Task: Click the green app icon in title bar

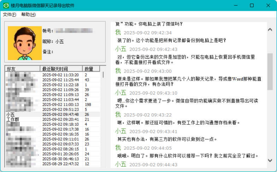Action: point(6,5)
